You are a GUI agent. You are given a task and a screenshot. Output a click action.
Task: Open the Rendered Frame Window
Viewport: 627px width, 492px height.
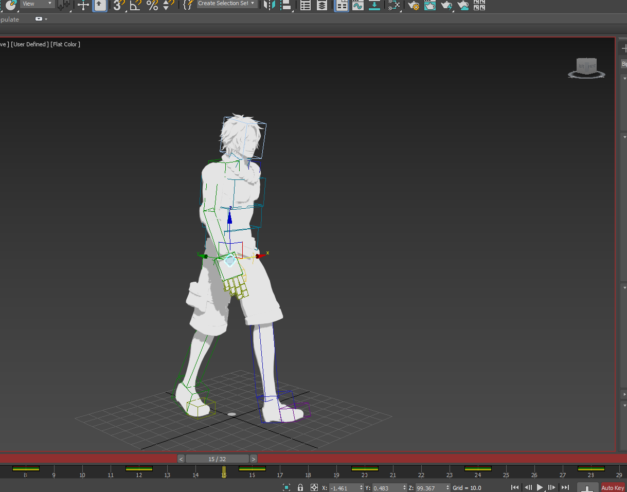[x=430, y=5]
